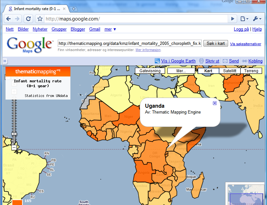Image resolution: width=267 pixels, height=205 pixels.
Task: Switch to the Terreng view
Action: pyautogui.click(x=251, y=71)
